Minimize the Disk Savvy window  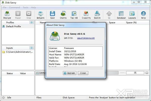tap(134, 2)
